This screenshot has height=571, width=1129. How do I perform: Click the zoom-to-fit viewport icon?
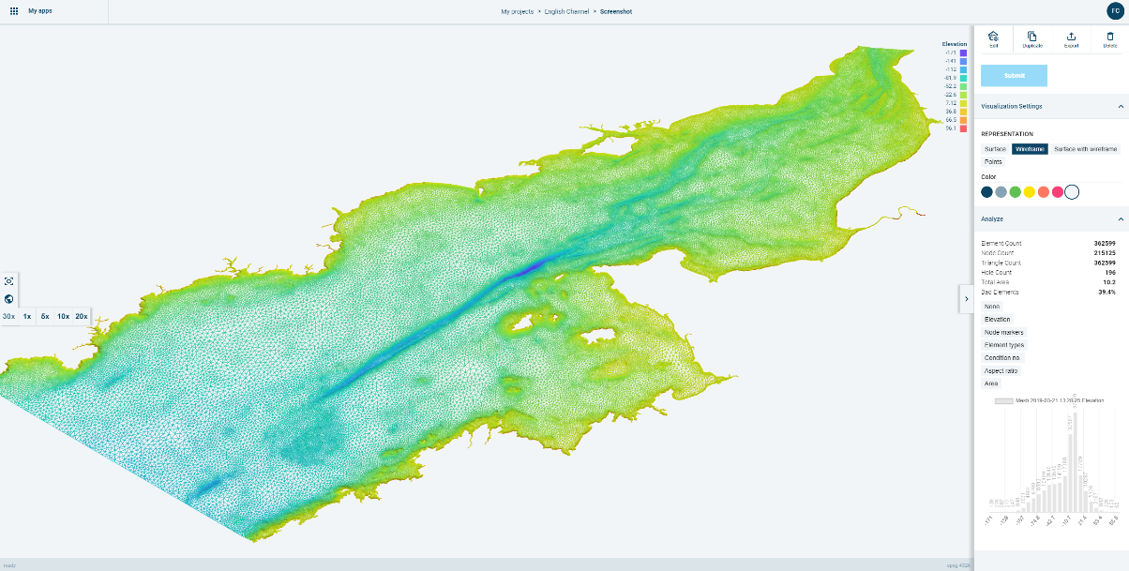[8, 281]
